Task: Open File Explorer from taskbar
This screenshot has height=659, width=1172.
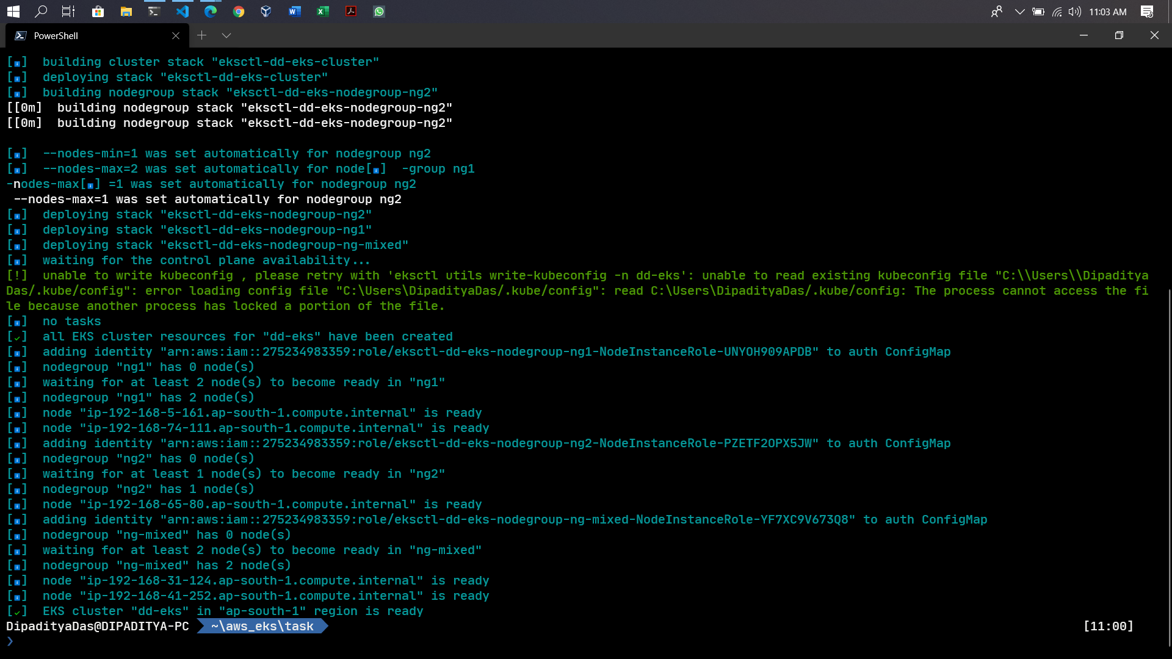Action: 126,12
